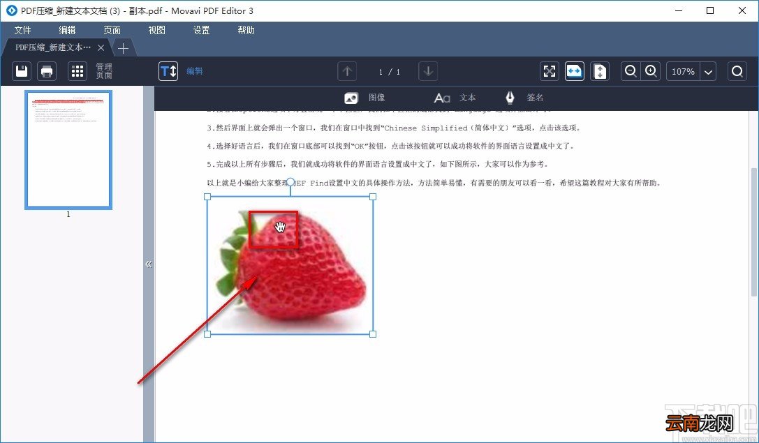759x443 pixels.
Task: Zoom in with the plus magnifier
Action: click(651, 72)
